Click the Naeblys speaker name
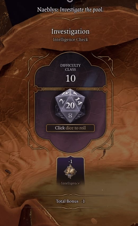The image size is (138, 226). click(x=48, y=10)
